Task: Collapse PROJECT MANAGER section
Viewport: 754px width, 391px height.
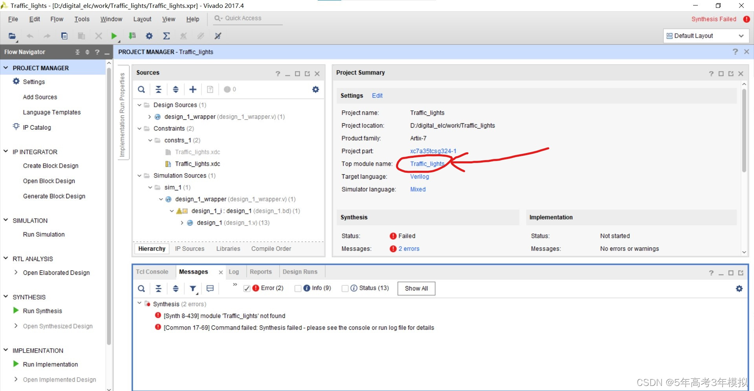Action: pos(6,68)
